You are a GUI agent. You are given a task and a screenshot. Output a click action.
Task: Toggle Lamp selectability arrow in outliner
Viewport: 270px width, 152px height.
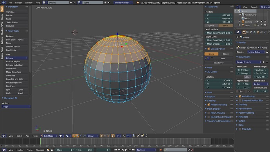coord(262,25)
